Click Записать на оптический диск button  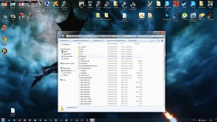coord(116,40)
